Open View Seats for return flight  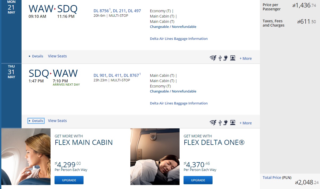(57, 121)
